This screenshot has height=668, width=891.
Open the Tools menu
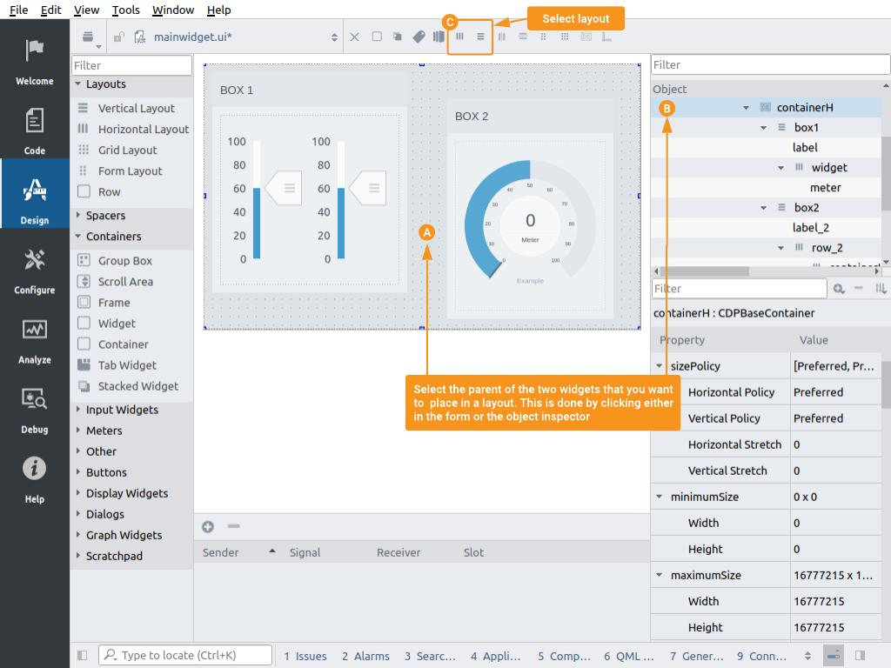pyautogui.click(x=125, y=10)
